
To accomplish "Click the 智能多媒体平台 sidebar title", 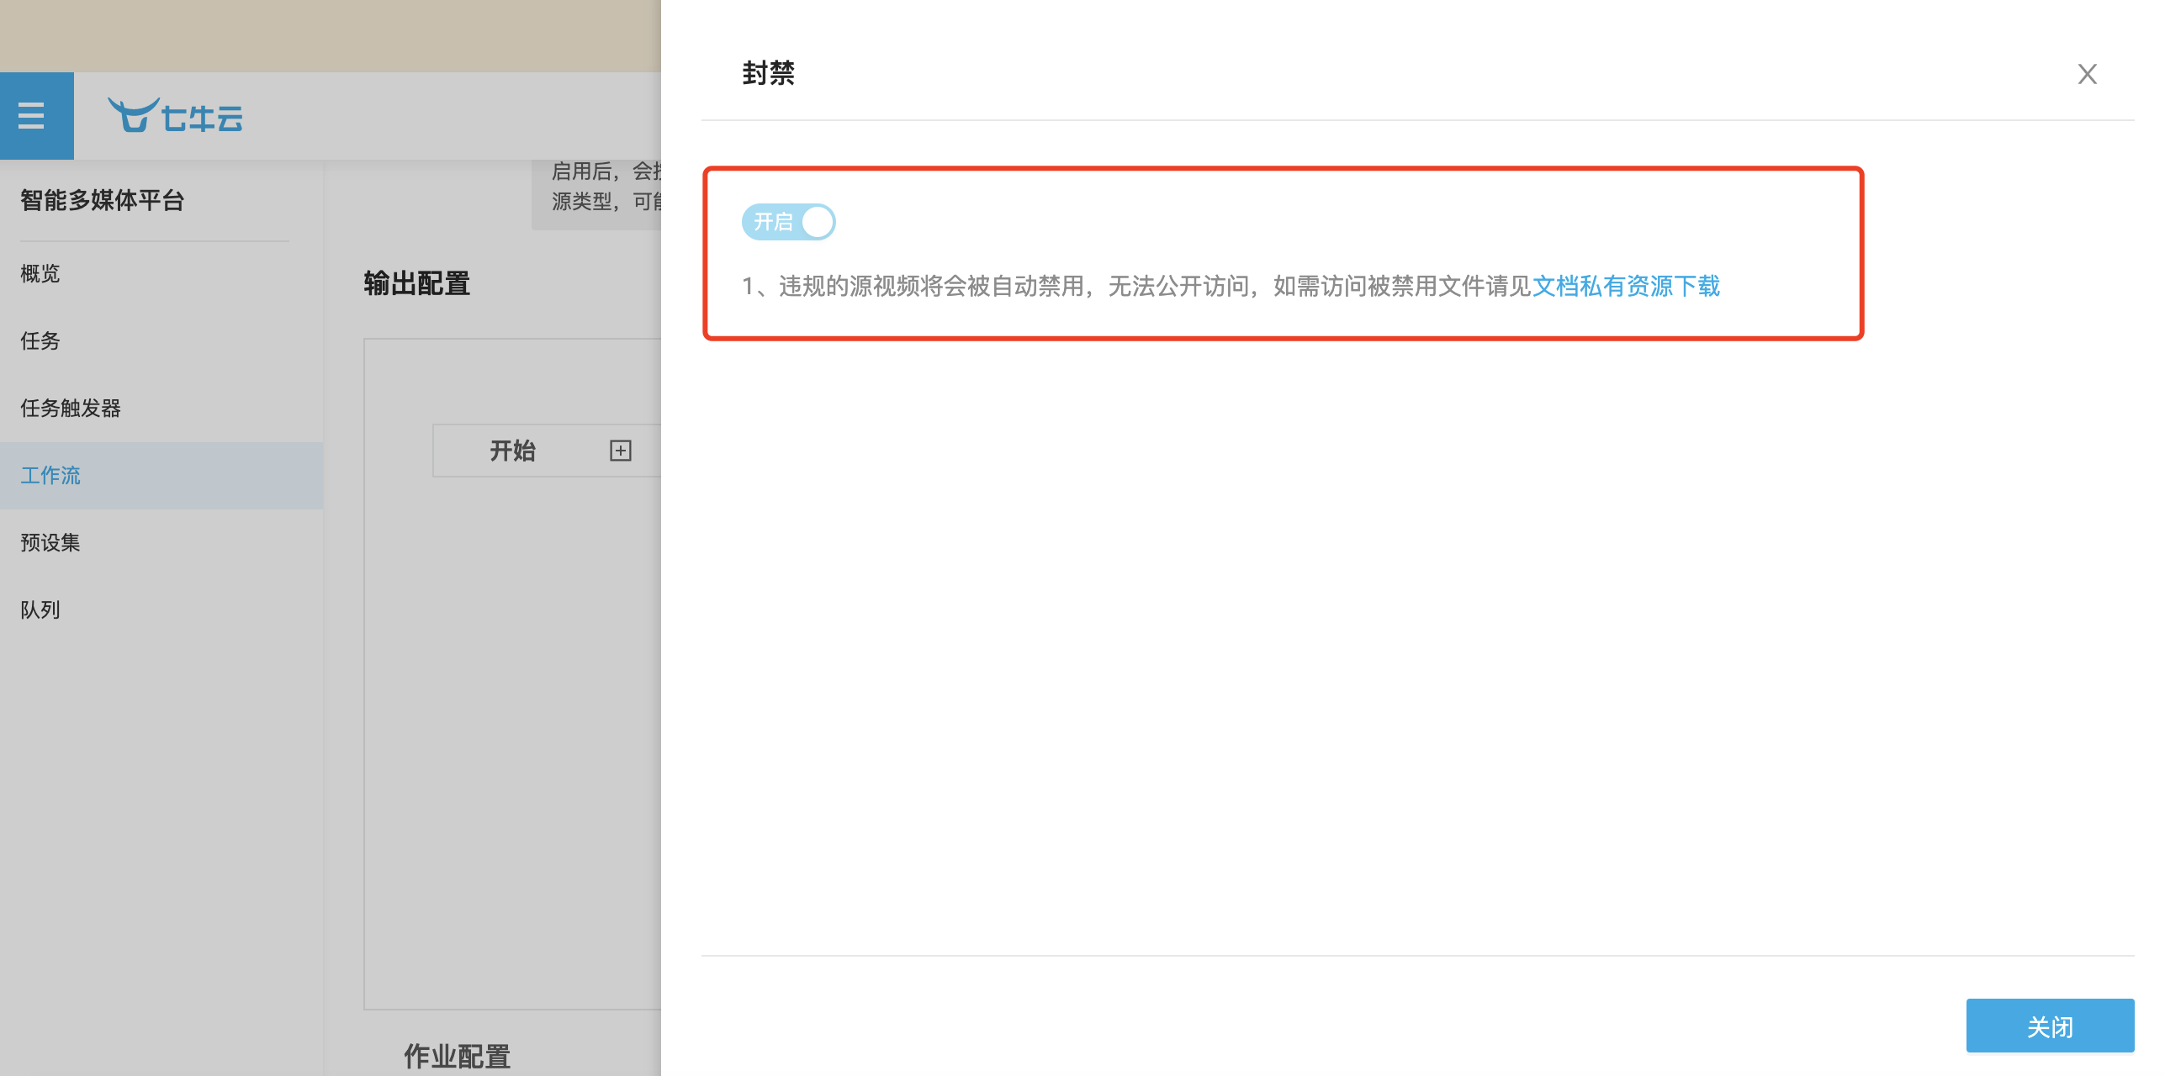I will 103,200.
